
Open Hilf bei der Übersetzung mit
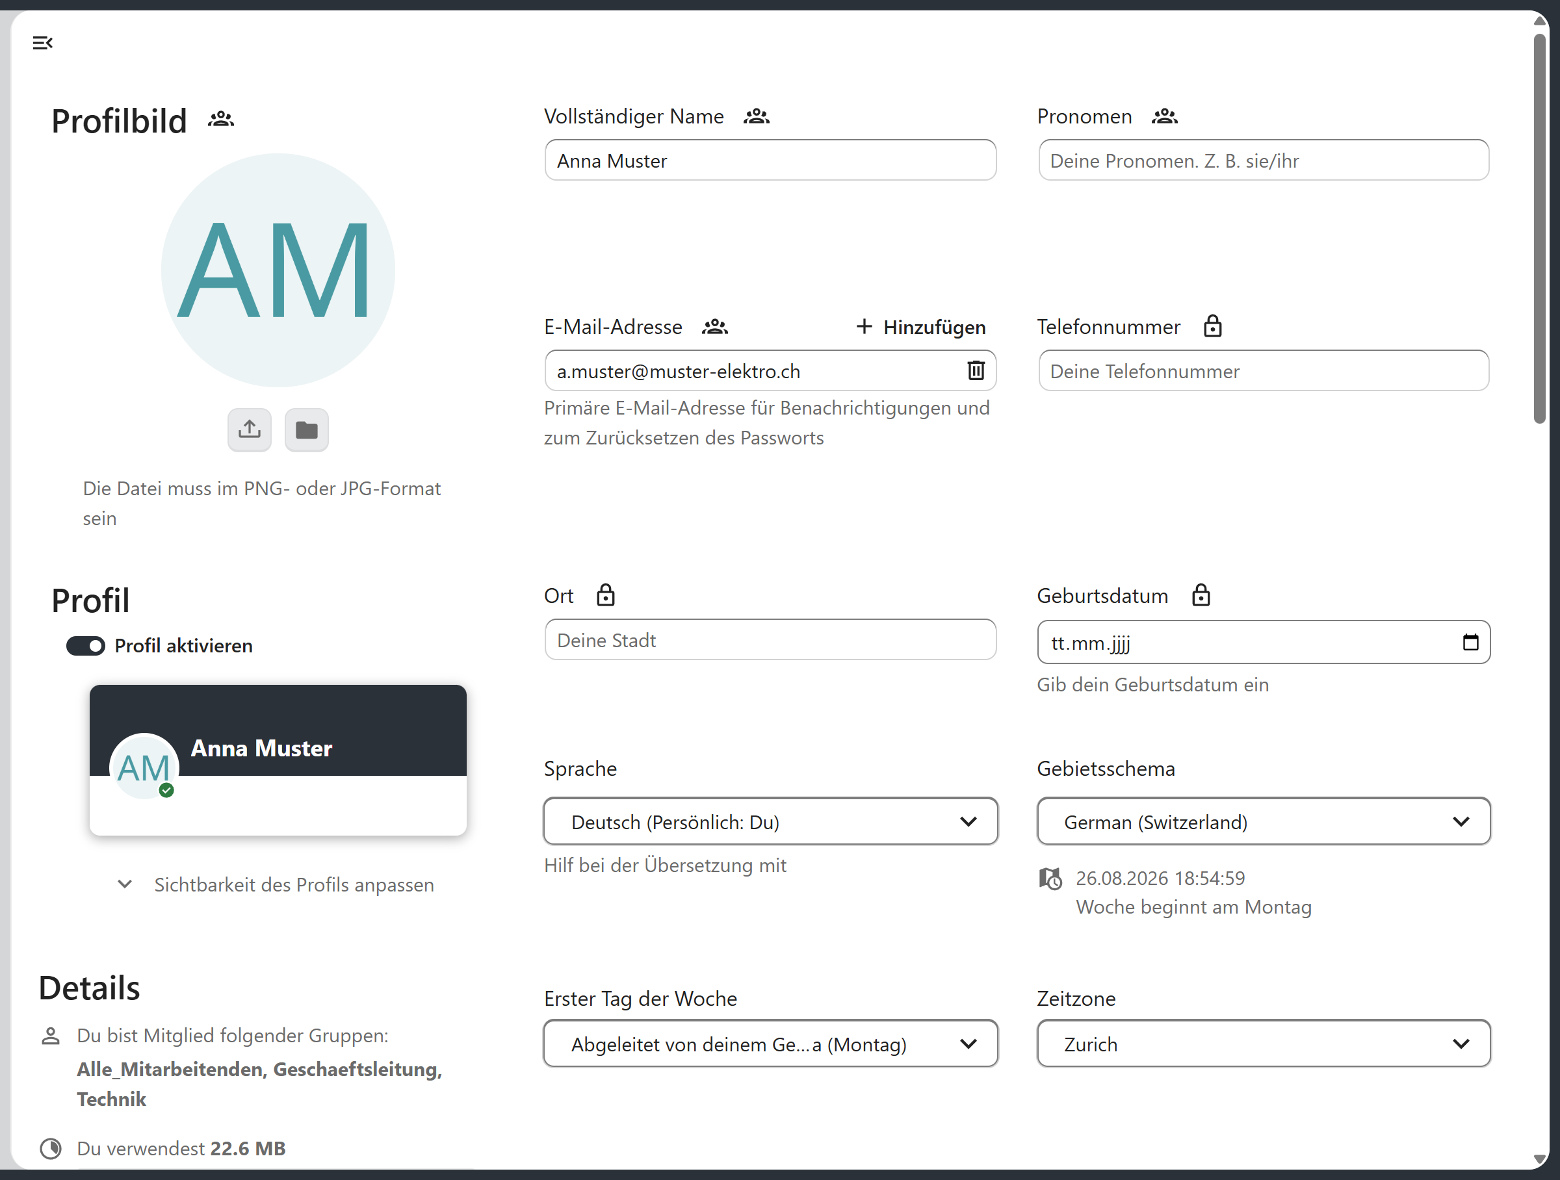pos(664,866)
